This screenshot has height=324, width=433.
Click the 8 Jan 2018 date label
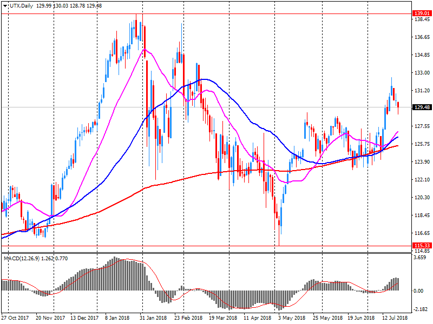117,318
